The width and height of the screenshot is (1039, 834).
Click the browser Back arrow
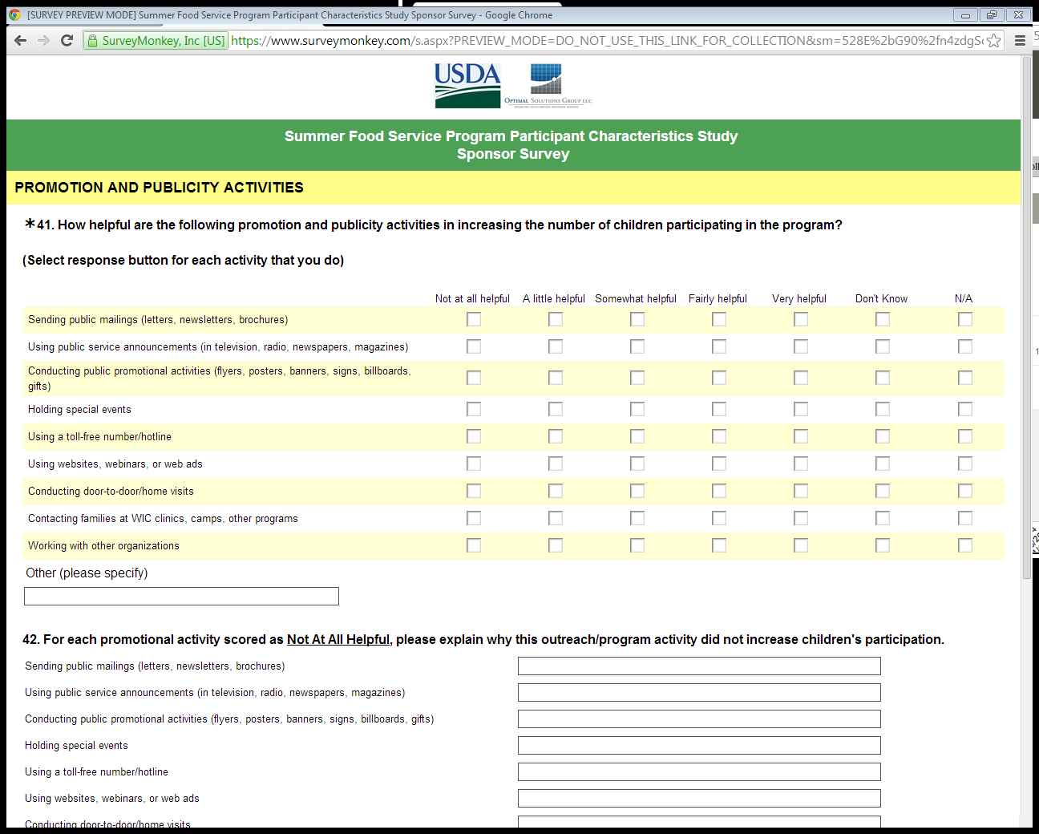click(21, 41)
